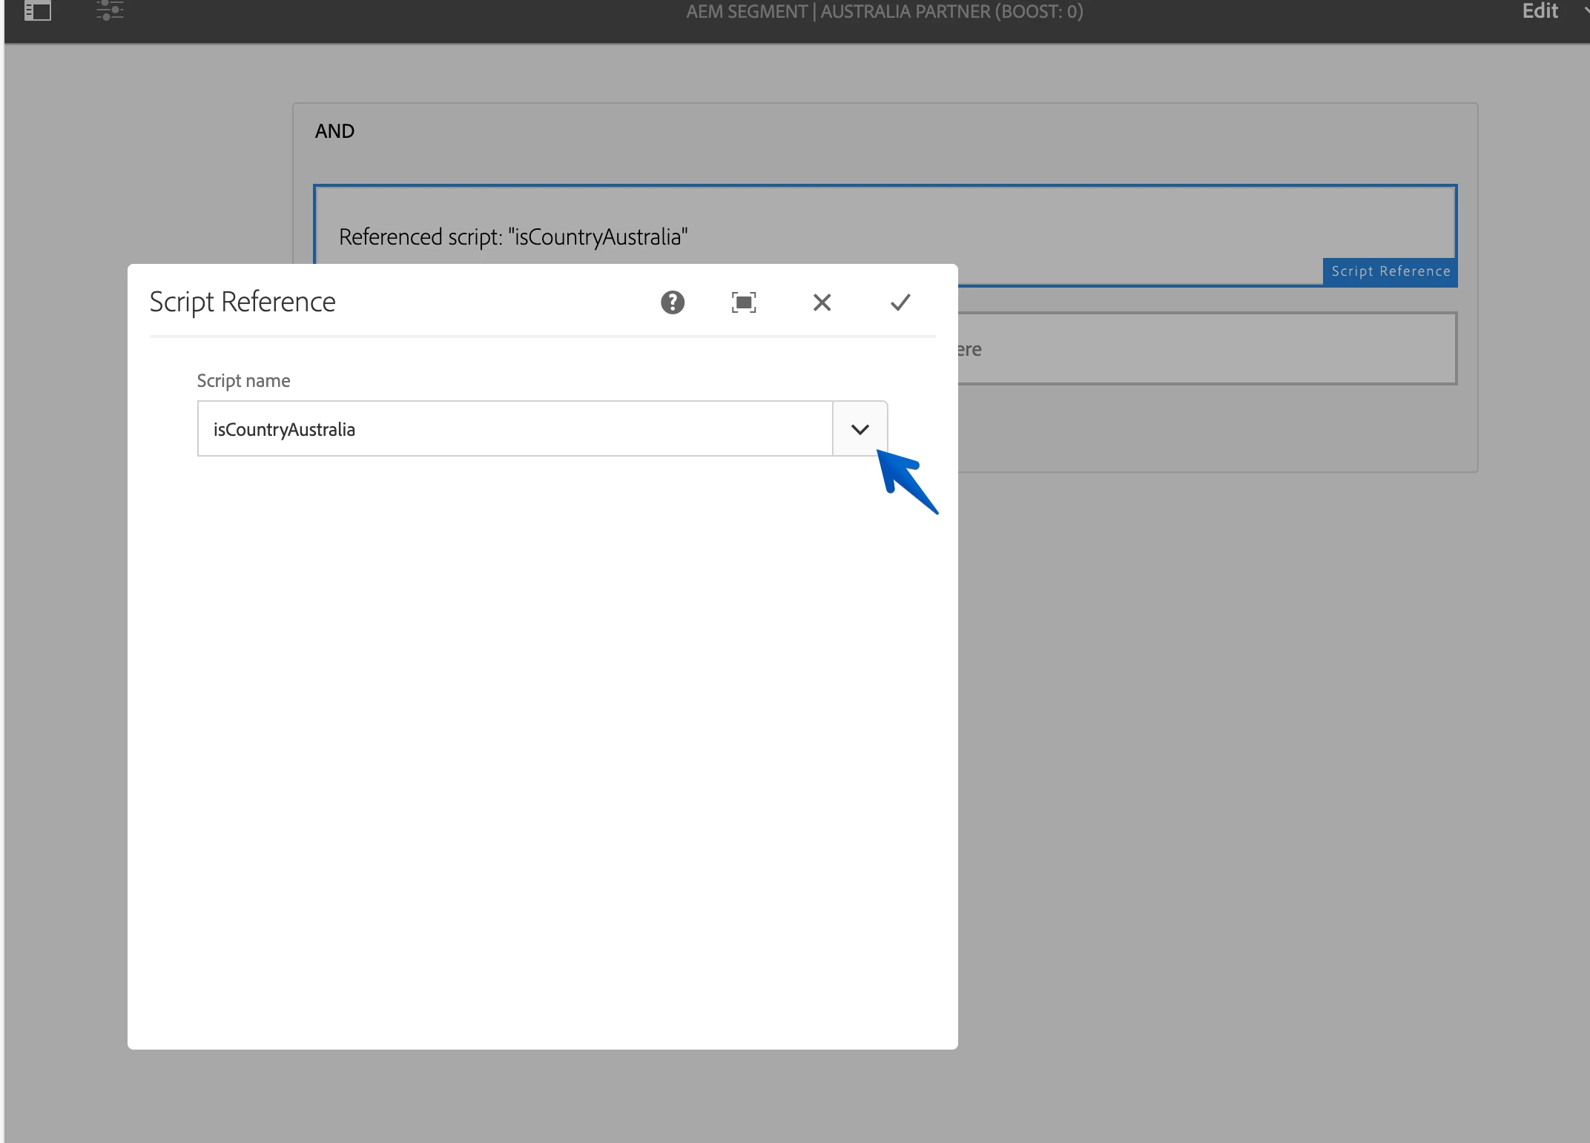Open mode selector chevron beside Edit
1590x1143 pixels.
[x=1586, y=11]
